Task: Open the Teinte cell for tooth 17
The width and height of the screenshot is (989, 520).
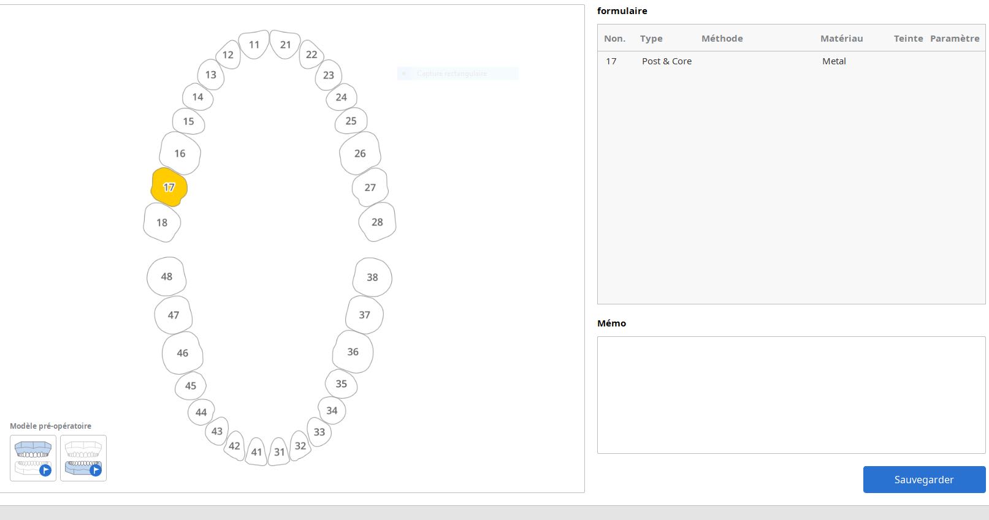Action: coord(907,61)
